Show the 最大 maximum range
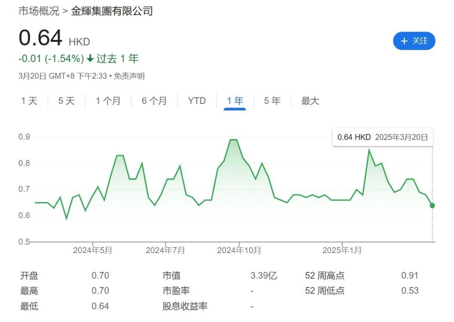 [x=310, y=101]
